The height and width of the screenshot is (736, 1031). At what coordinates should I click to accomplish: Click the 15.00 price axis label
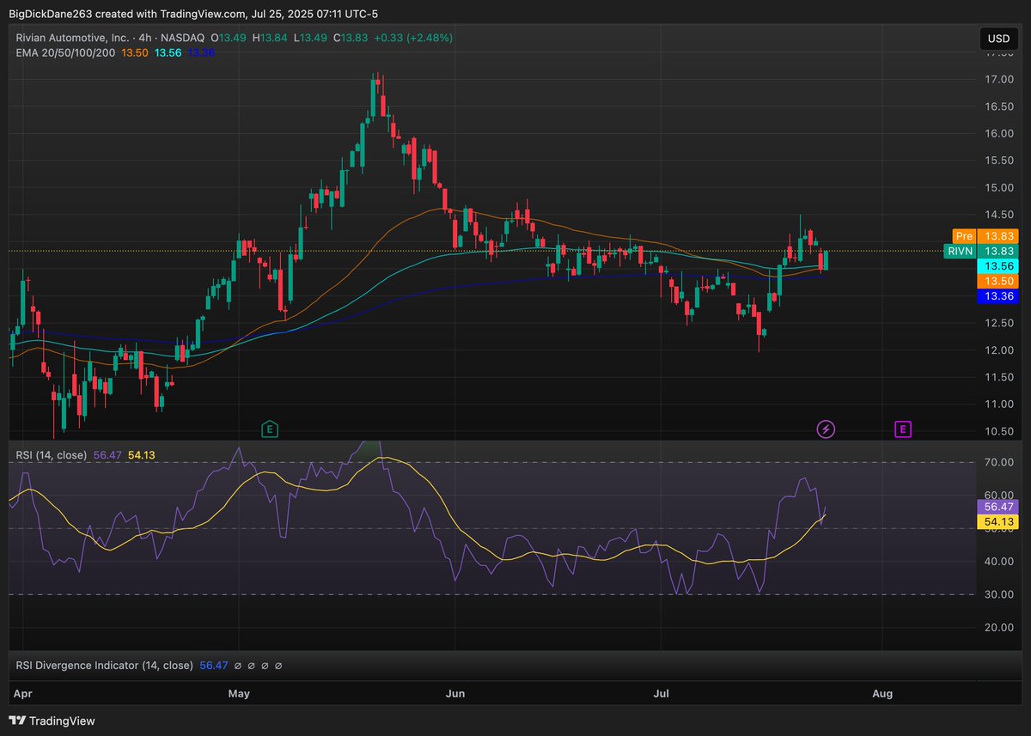tap(1001, 188)
